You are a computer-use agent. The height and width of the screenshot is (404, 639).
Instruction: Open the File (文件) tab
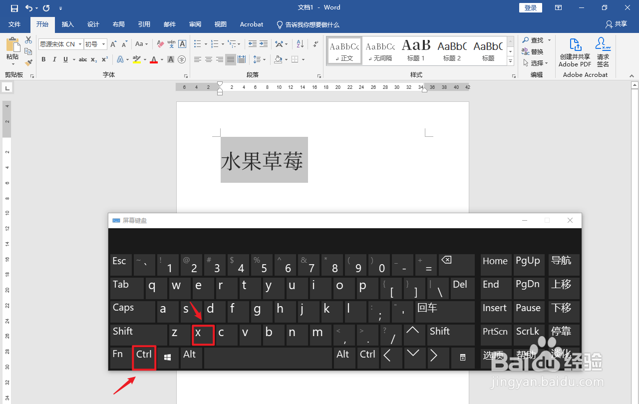(x=14, y=24)
